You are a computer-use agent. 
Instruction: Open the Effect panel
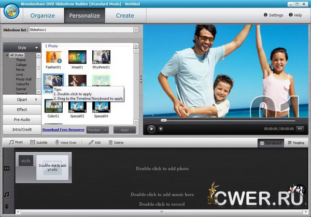click(22, 109)
